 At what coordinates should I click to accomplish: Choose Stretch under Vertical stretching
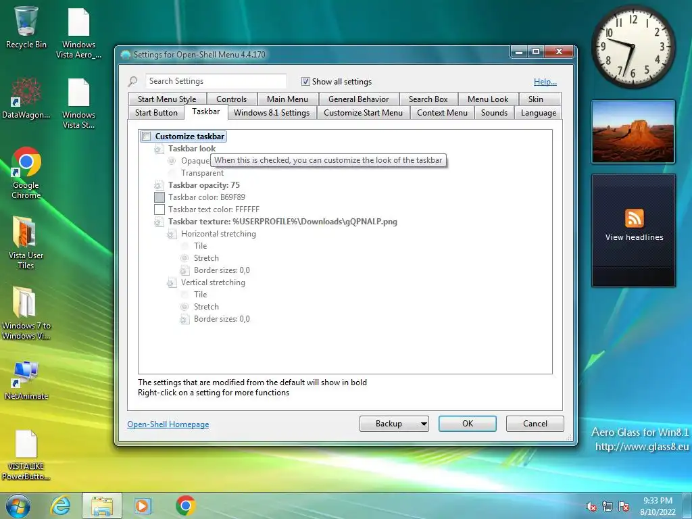tap(185, 307)
